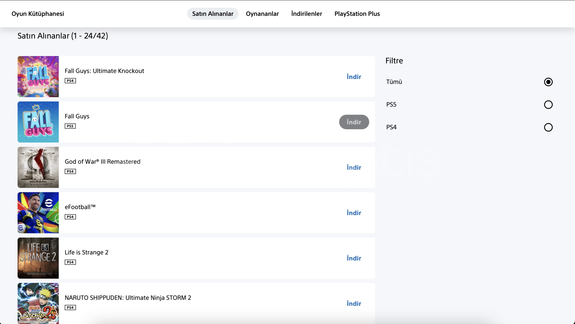Screen dimensions: 575x324
Task: Click the eFootball™ title text
Action: point(80,207)
